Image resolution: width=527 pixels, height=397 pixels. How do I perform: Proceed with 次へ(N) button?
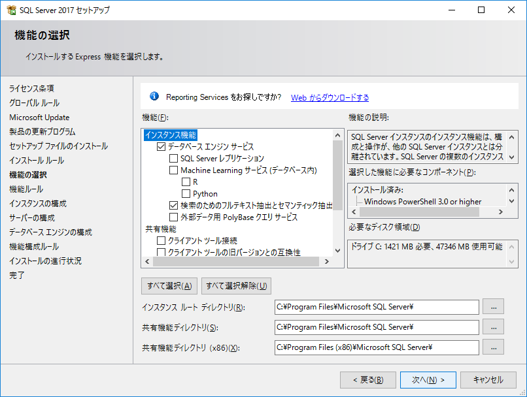[x=428, y=380]
